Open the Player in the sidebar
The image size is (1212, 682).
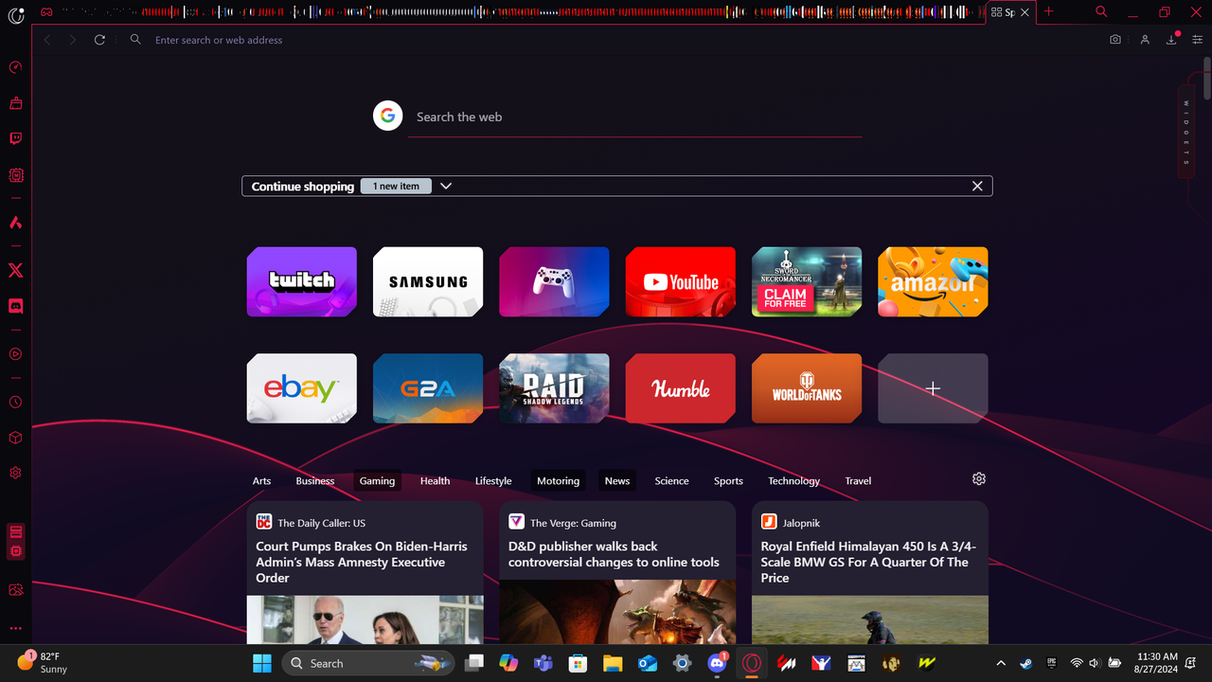(15, 353)
